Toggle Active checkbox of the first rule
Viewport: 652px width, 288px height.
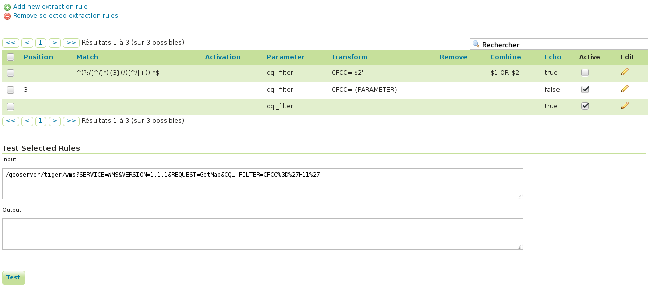pyautogui.click(x=585, y=72)
